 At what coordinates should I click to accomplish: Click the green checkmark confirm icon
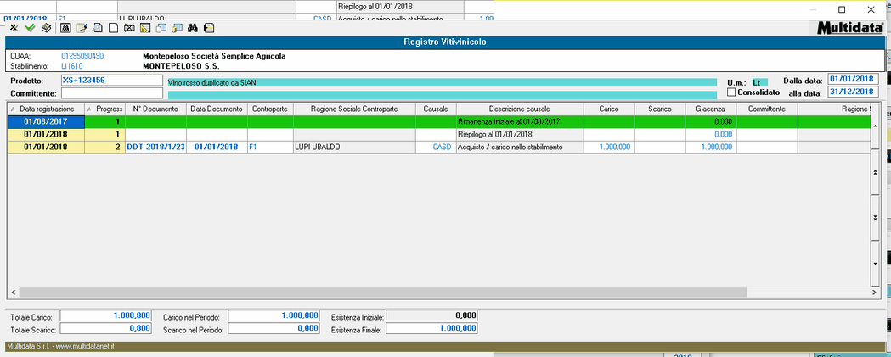pos(30,28)
